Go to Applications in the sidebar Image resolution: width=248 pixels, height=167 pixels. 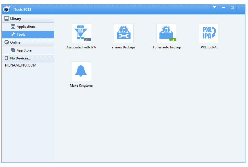[x=26, y=27]
